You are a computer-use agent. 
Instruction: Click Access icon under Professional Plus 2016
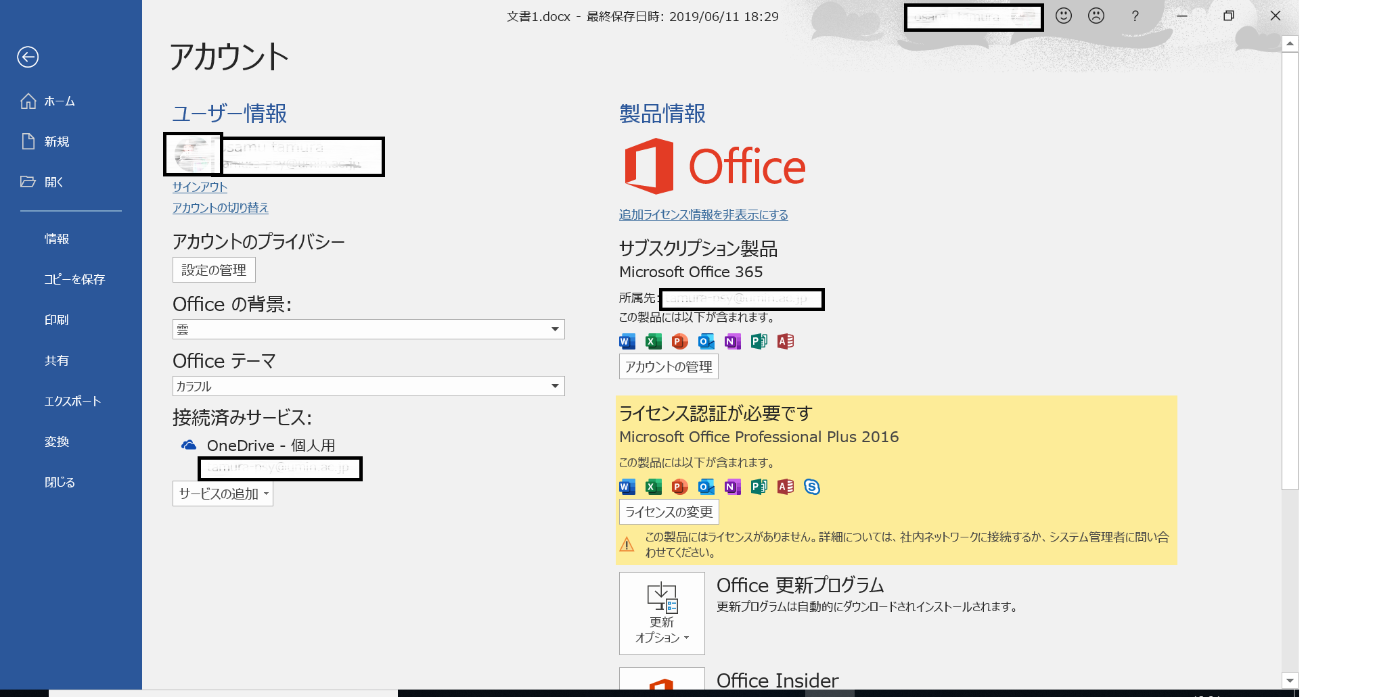pos(786,487)
